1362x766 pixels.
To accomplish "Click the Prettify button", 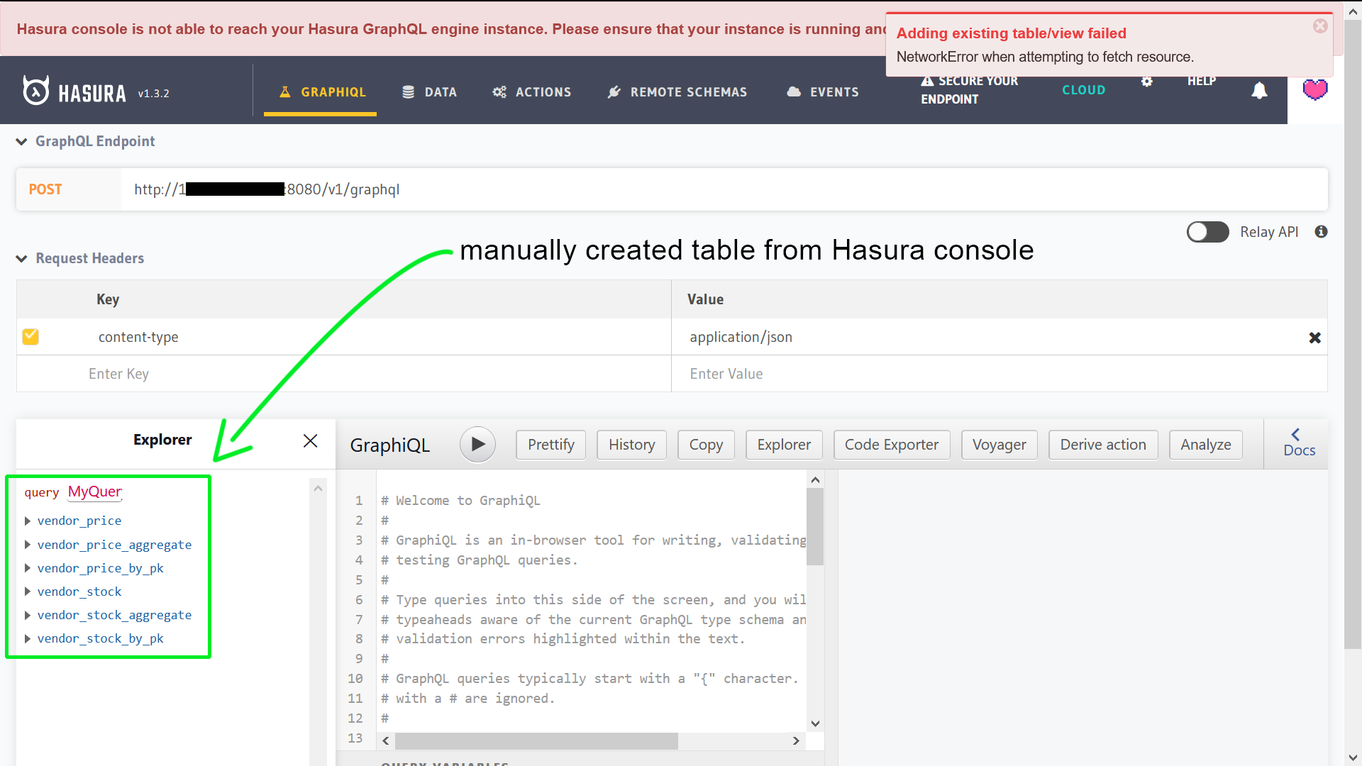I will pos(550,445).
